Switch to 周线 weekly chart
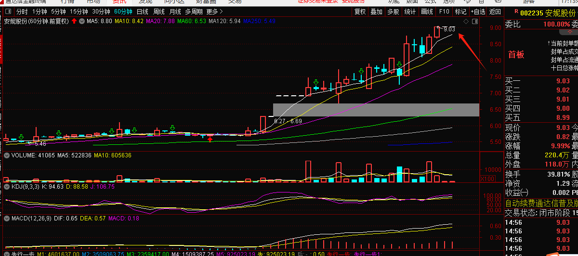The width and height of the screenshot is (578, 256). tap(159, 12)
